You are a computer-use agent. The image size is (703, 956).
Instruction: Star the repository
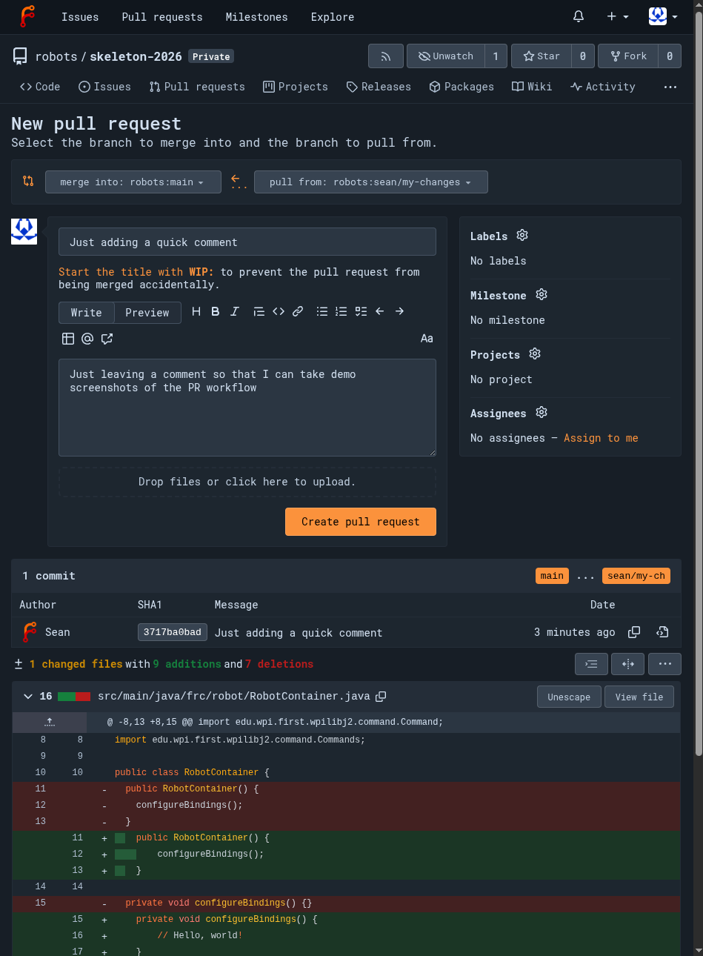pyautogui.click(x=542, y=56)
